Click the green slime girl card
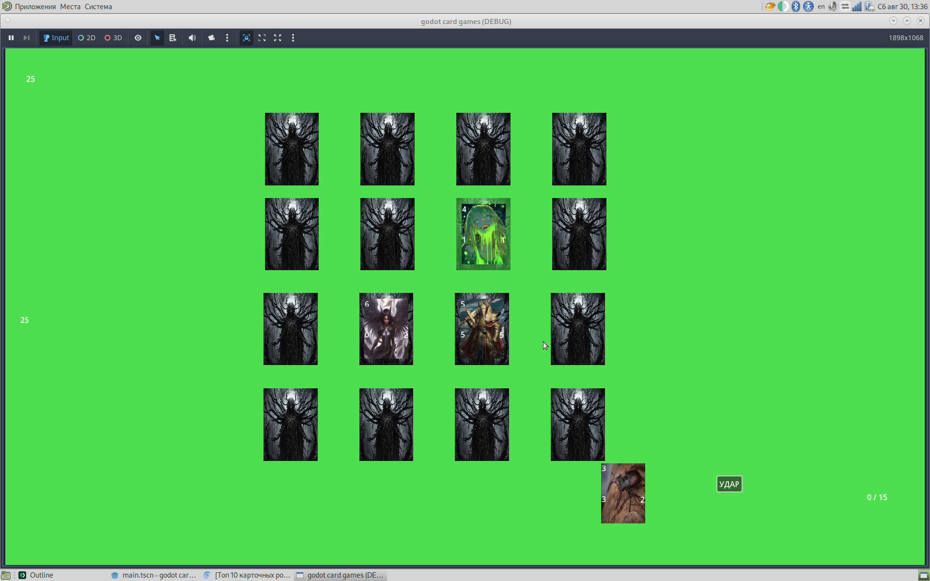This screenshot has height=581, width=930. coord(483,234)
